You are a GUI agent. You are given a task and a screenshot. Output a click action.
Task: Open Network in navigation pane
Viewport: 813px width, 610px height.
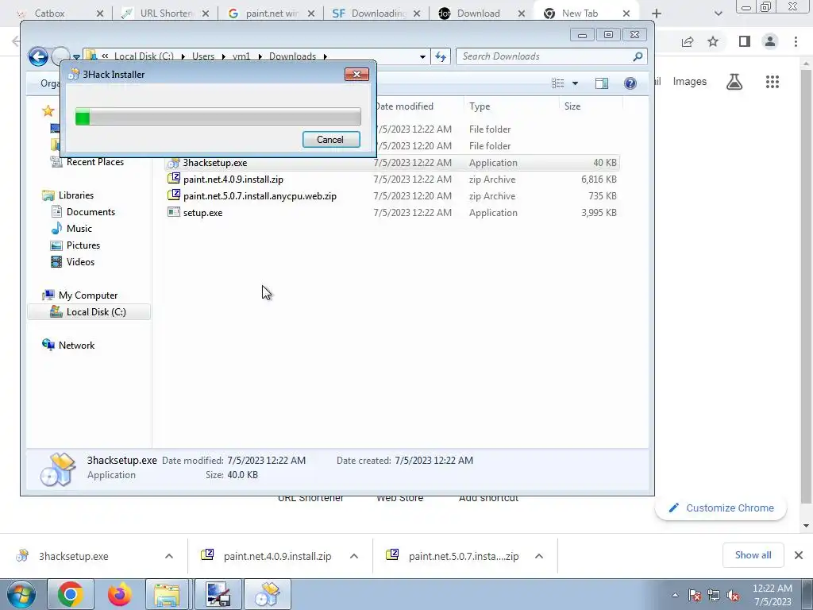tap(76, 346)
